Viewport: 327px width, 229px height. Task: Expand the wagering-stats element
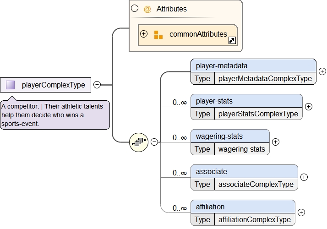pos(276,142)
